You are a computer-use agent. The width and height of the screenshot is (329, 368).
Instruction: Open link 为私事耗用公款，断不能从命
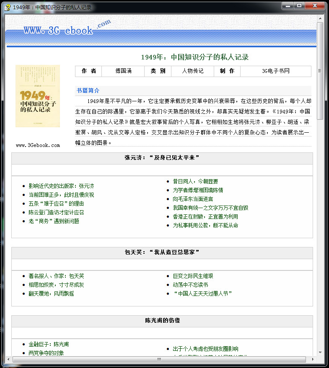[206, 225]
